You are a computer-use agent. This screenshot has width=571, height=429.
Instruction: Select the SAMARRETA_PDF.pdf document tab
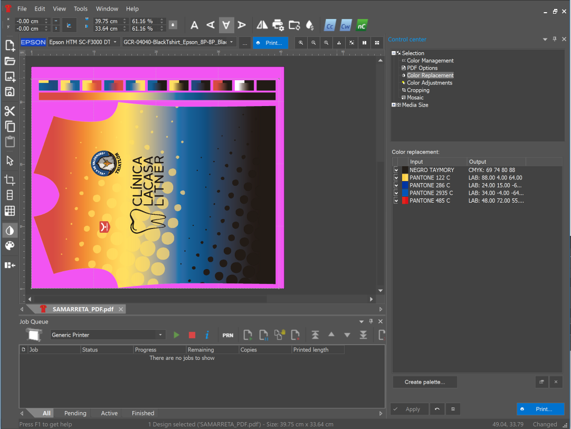[x=83, y=309]
